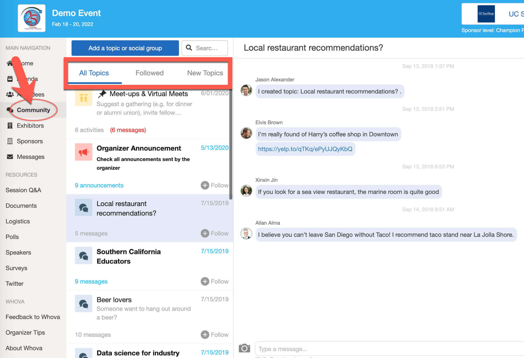
Task: Click Elvis Brown's avatar
Action: (x=246, y=133)
